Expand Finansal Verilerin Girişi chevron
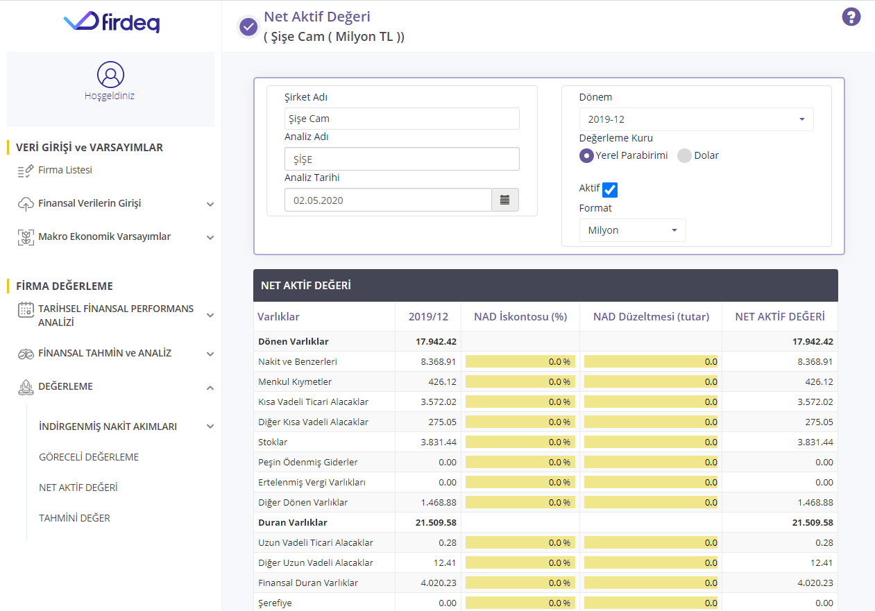The height and width of the screenshot is (611, 875). (x=210, y=205)
